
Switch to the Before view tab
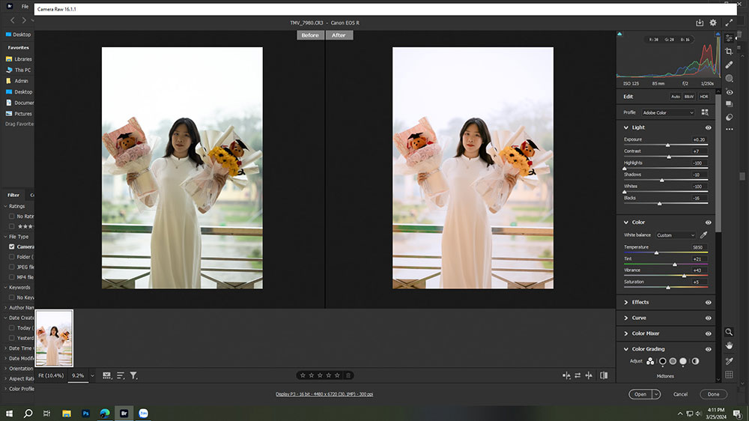click(310, 35)
